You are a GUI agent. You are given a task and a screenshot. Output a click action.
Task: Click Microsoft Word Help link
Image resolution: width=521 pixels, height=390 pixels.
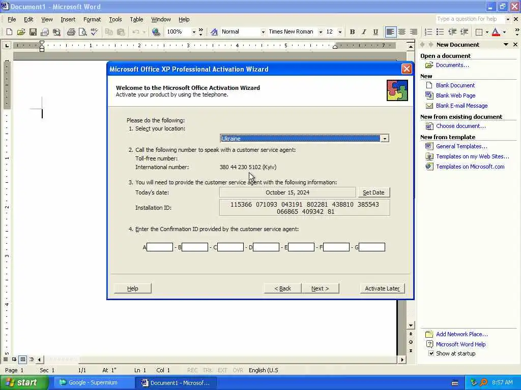point(460,344)
